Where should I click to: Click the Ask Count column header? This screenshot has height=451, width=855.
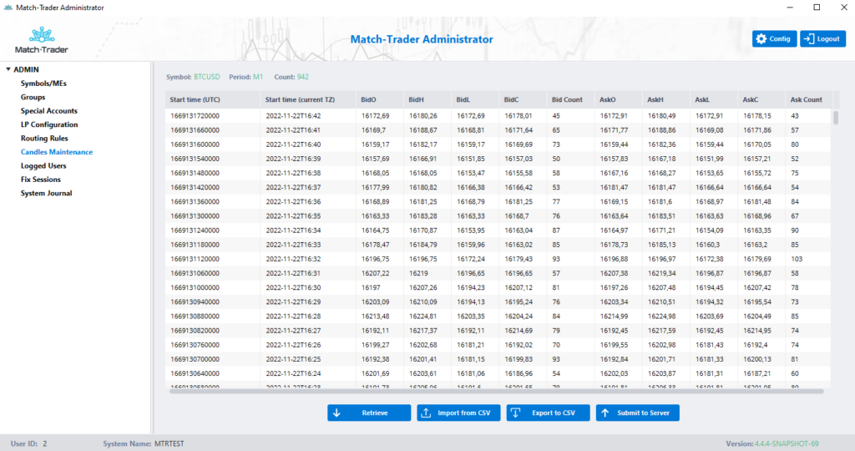pyautogui.click(x=808, y=99)
